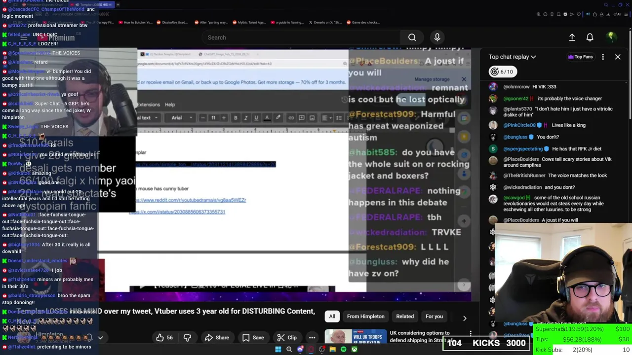Open a new browser tab
The image size is (632, 355).
(x=118, y=5)
